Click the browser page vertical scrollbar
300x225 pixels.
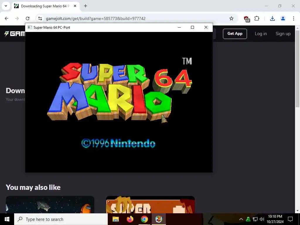297,69
